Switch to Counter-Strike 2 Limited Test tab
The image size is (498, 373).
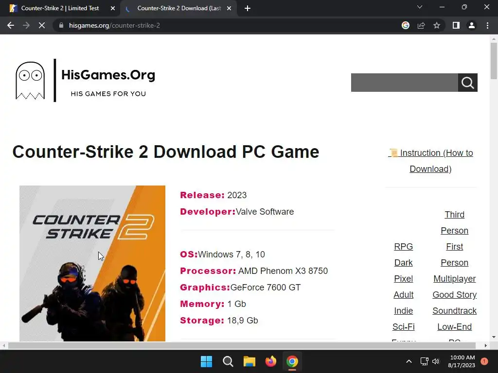(60, 8)
